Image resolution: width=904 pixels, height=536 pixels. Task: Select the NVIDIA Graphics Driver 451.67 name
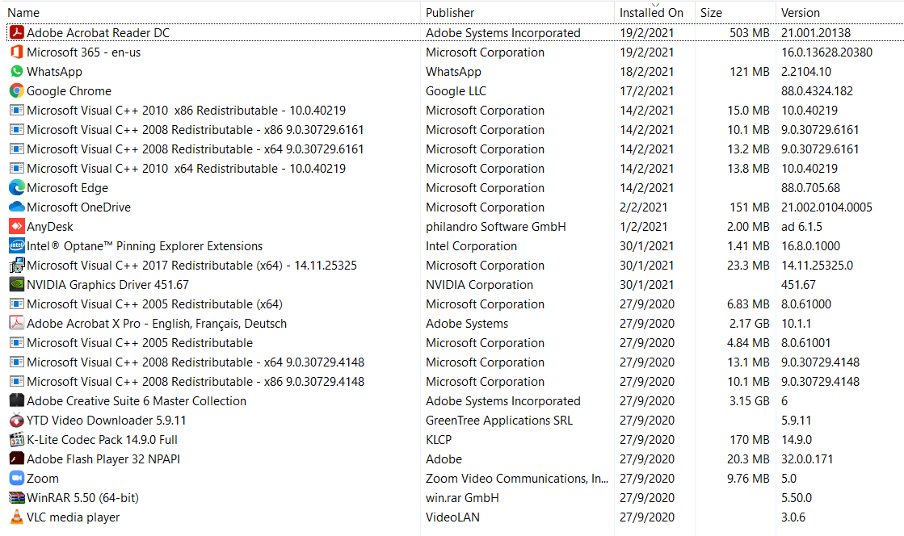click(x=107, y=285)
